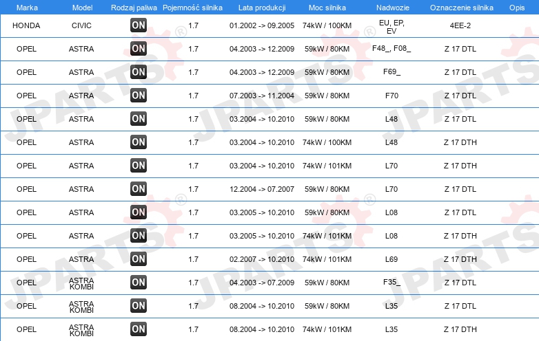Click the ON badge in the L48 Z 17 DTH row
This screenshot has width=539, height=341.
pyautogui.click(x=139, y=142)
